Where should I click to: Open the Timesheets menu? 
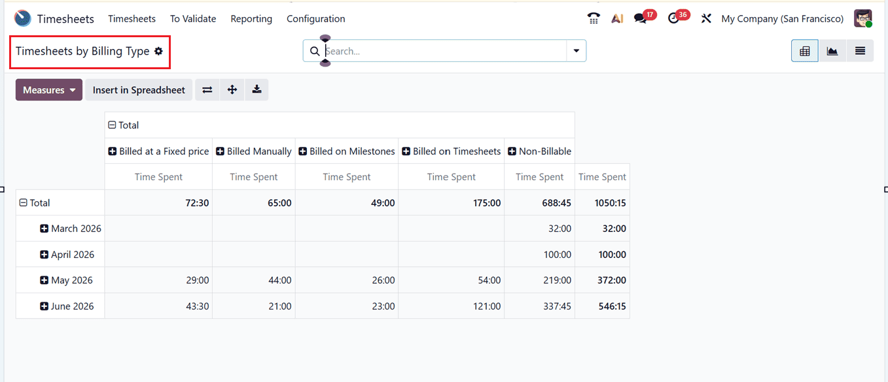click(132, 19)
